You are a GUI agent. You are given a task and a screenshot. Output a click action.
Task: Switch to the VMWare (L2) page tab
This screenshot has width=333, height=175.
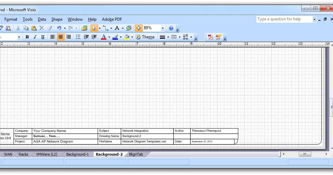click(47, 154)
